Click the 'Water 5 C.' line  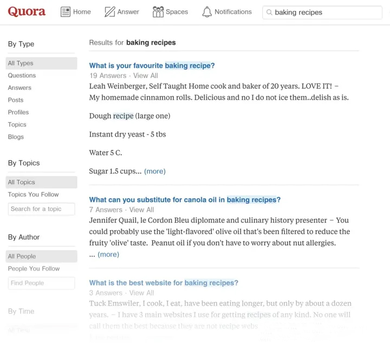tap(106, 153)
